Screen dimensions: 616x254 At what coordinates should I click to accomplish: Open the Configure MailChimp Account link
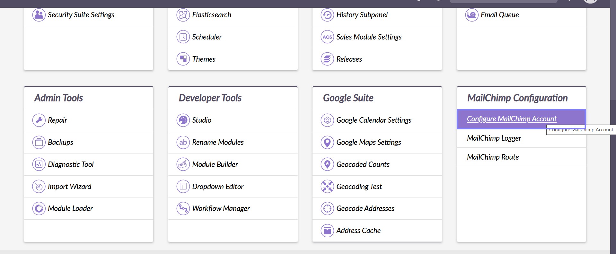[x=511, y=119]
